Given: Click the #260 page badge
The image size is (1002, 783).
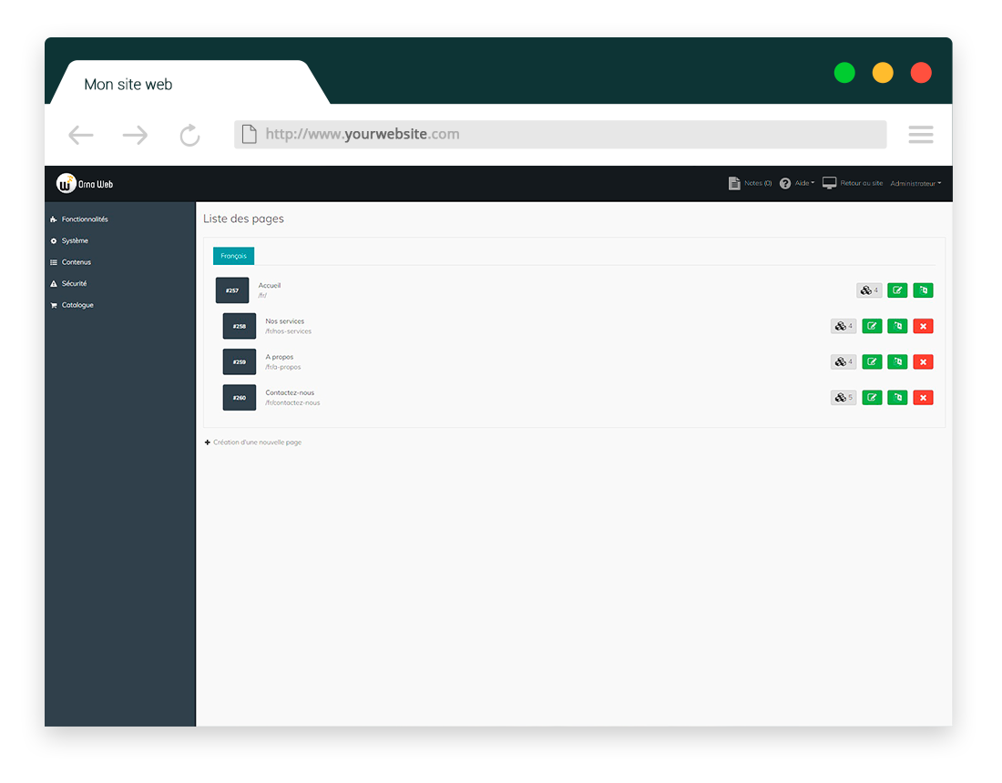Looking at the screenshot, I should [239, 397].
